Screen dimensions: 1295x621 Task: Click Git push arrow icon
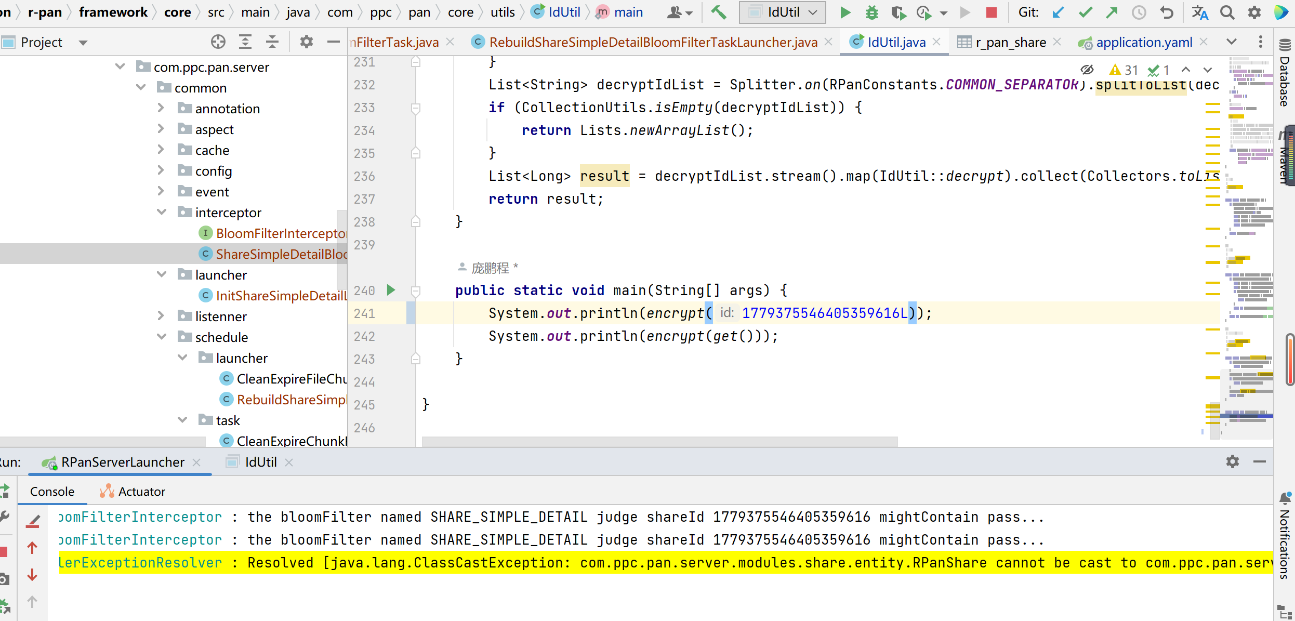pyautogui.click(x=1112, y=12)
